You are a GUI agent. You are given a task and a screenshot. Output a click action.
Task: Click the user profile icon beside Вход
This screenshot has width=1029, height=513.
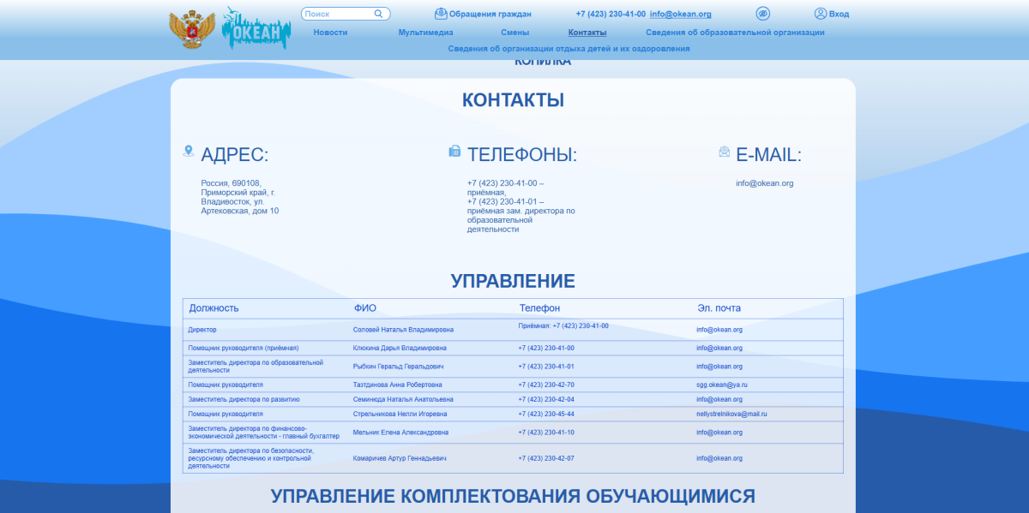(821, 14)
